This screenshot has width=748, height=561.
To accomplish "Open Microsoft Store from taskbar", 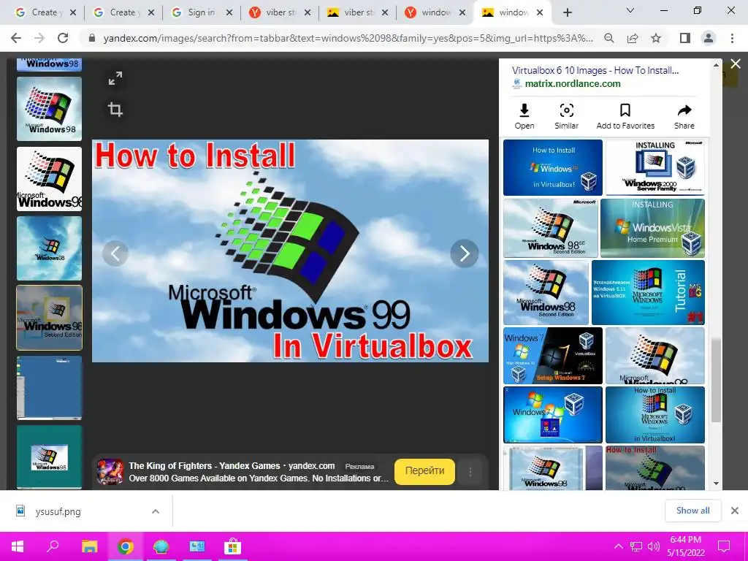I will pos(232,546).
